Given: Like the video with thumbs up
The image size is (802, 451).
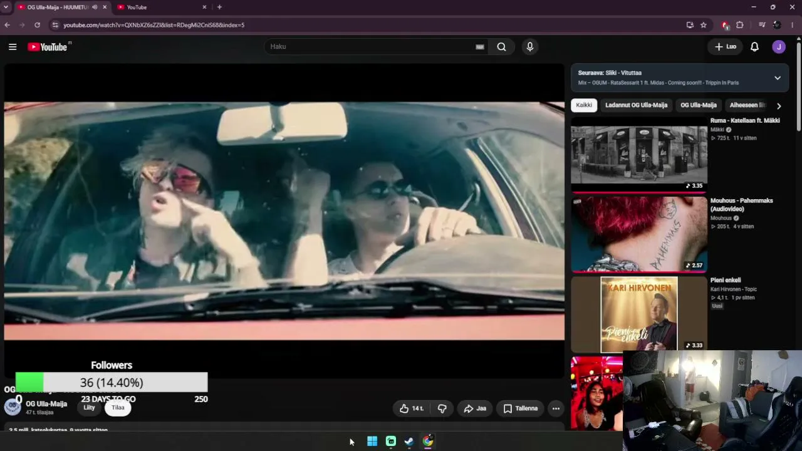Looking at the screenshot, I should [x=412, y=408].
